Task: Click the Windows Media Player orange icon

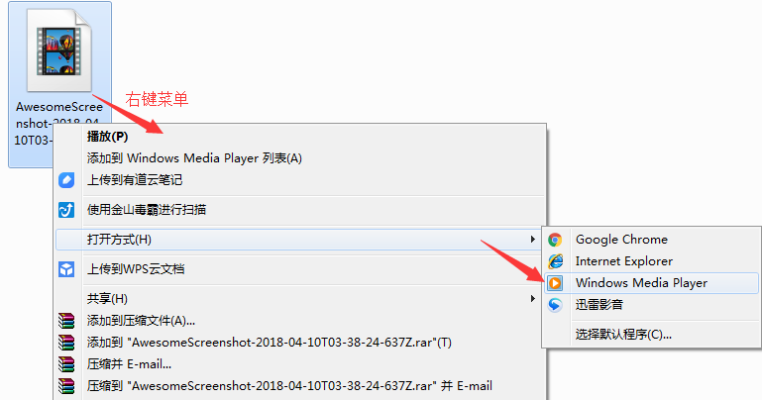Action: point(555,283)
